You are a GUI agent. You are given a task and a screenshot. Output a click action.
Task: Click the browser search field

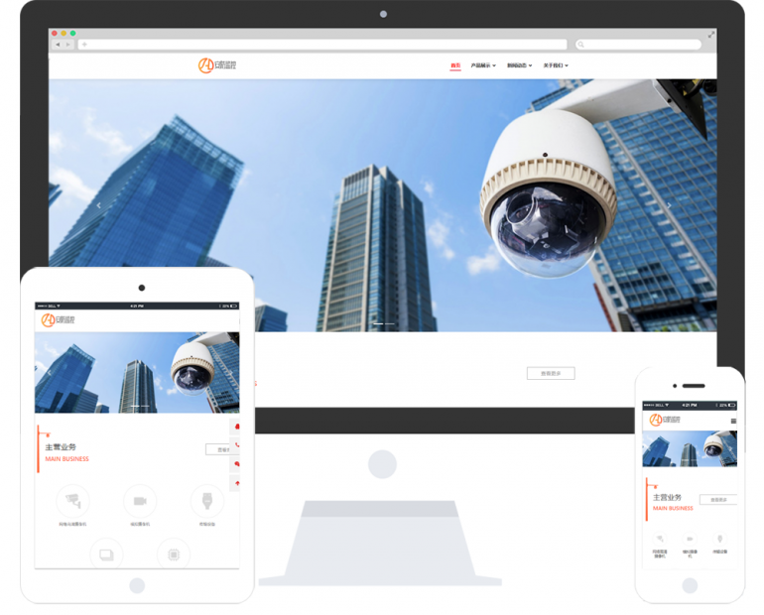[637, 45]
